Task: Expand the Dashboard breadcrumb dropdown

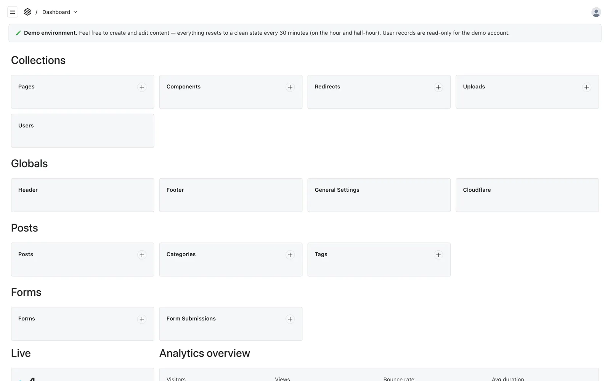Action: point(60,12)
